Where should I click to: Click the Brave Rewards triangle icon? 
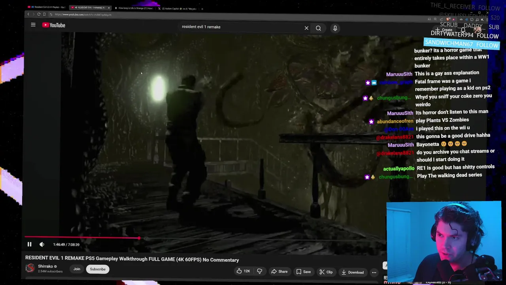453,19
